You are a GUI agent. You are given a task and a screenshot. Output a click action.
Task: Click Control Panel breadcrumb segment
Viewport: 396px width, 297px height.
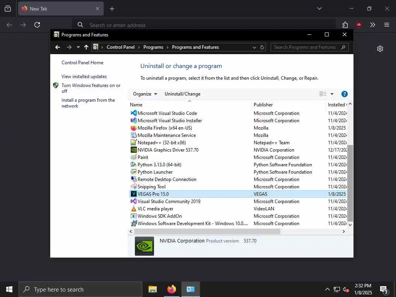(x=121, y=47)
